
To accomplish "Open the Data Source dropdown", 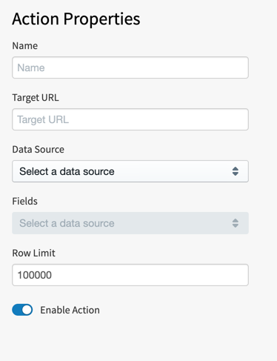I will point(130,171).
